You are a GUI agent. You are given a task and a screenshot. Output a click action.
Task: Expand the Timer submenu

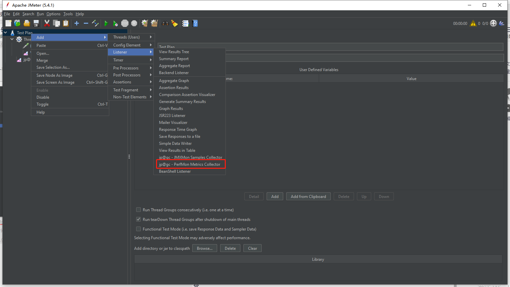coord(131,60)
